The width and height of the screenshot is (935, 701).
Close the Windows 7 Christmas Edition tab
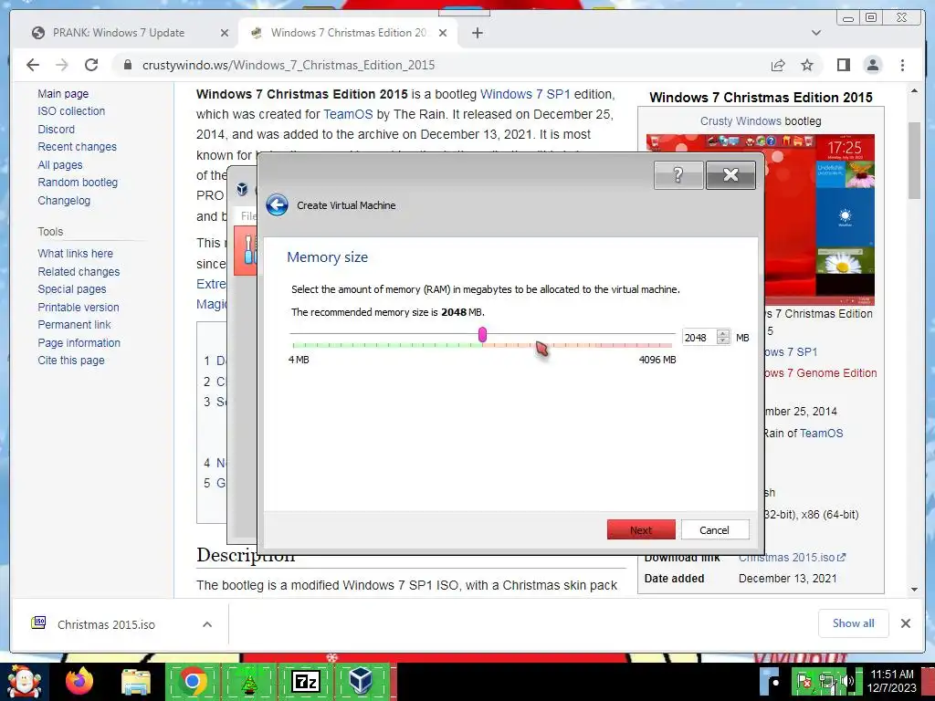[443, 33]
